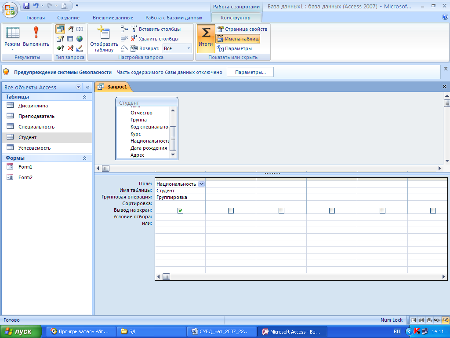Click security warning Параметры... button
450x338 pixels.
pyautogui.click(x=250, y=72)
